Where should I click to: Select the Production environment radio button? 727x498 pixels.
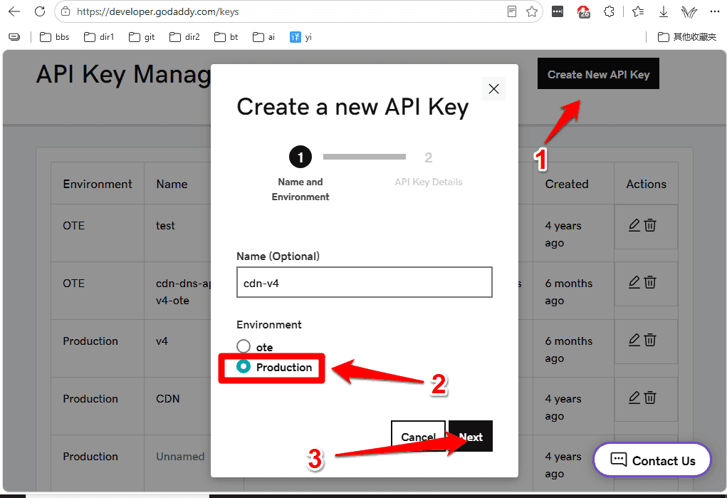pyautogui.click(x=244, y=367)
